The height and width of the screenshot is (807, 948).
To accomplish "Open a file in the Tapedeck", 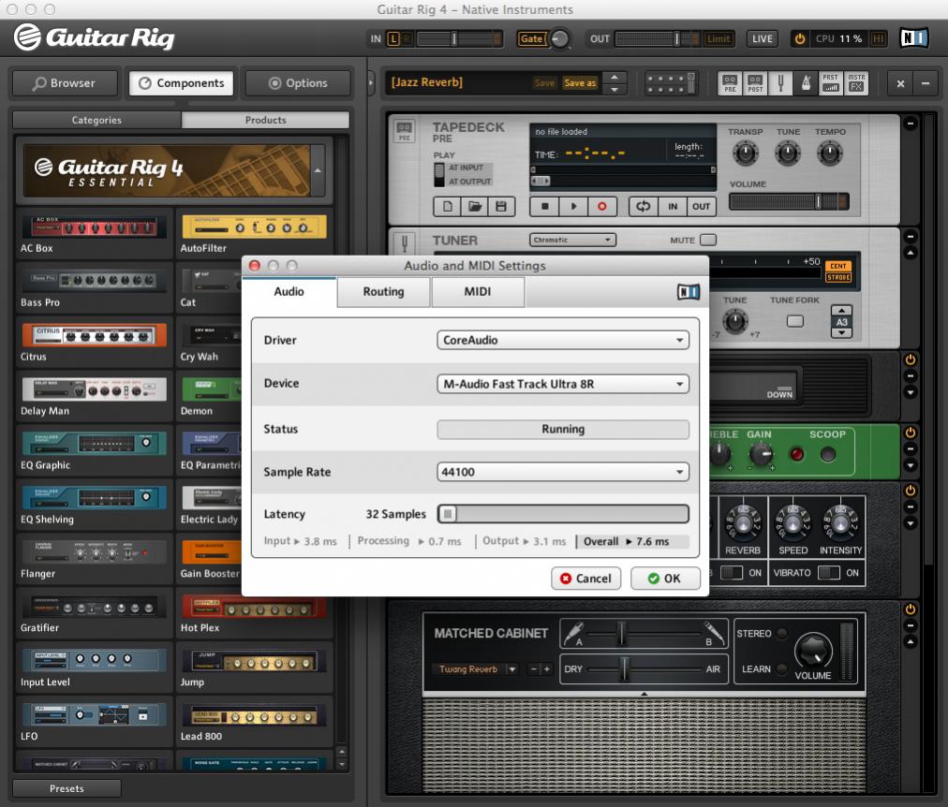I will point(474,206).
